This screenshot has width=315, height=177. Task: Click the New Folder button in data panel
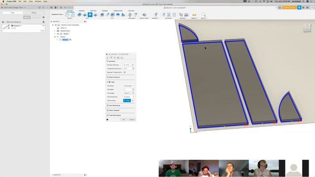tap(36, 17)
